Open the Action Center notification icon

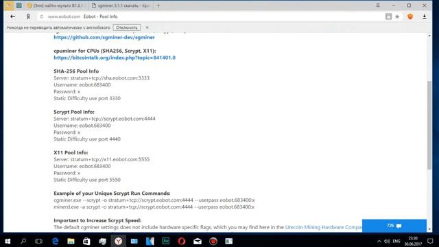click(430, 241)
